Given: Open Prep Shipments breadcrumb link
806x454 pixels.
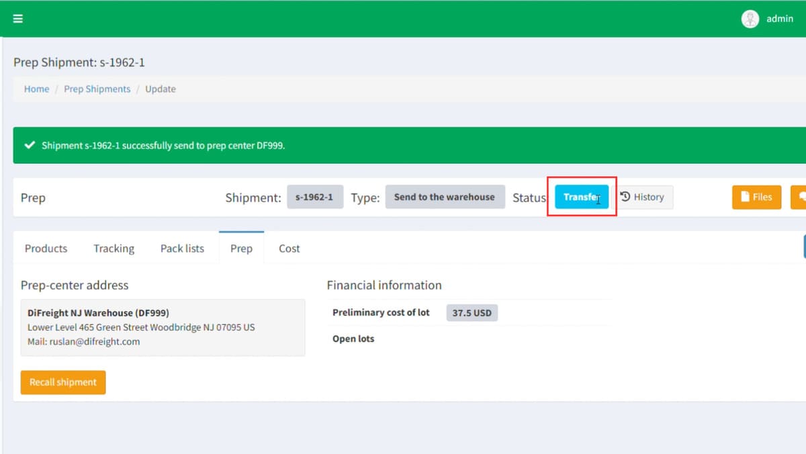Looking at the screenshot, I should (x=97, y=89).
